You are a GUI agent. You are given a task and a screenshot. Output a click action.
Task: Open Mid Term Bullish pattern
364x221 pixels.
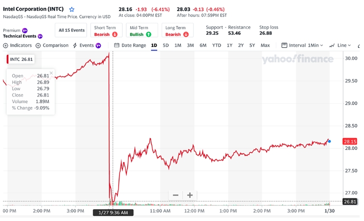[141, 31]
